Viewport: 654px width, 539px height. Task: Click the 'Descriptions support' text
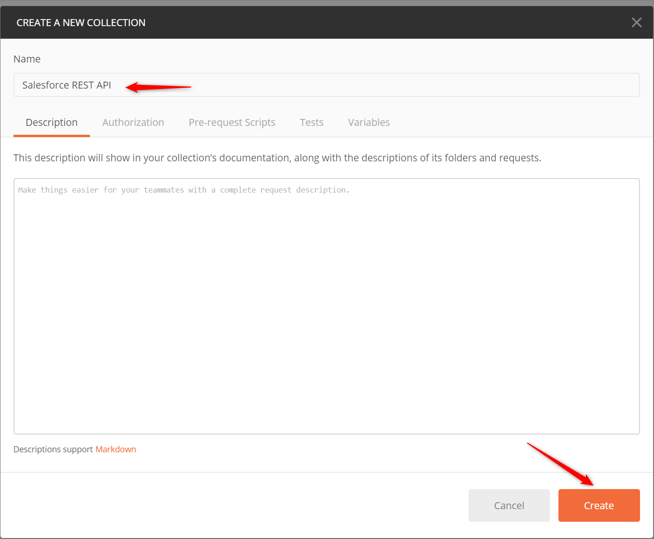coord(53,449)
